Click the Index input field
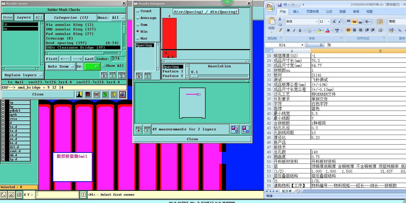The height and width of the screenshot is (203, 406). pyautogui.click(x=119, y=58)
